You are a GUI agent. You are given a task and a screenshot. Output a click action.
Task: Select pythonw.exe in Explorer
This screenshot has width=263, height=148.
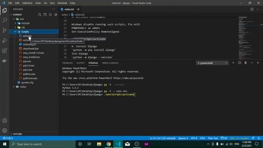30,78
